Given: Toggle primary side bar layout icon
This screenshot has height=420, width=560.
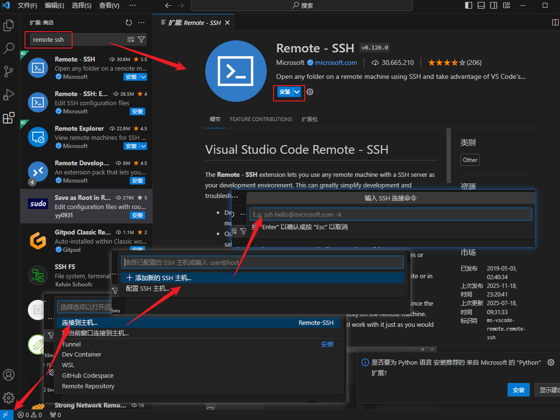Looking at the screenshot, I should 469,5.
